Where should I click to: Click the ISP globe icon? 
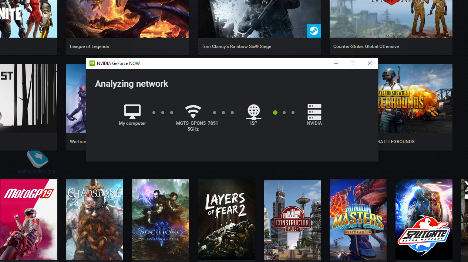(x=254, y=111)
